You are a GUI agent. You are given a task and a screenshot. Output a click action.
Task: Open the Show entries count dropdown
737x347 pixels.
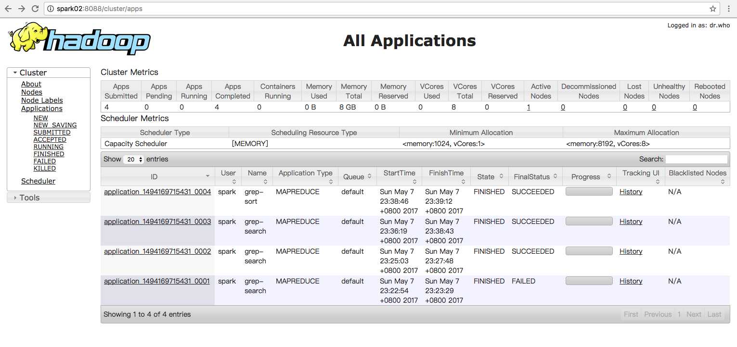[x=134, y=159]
